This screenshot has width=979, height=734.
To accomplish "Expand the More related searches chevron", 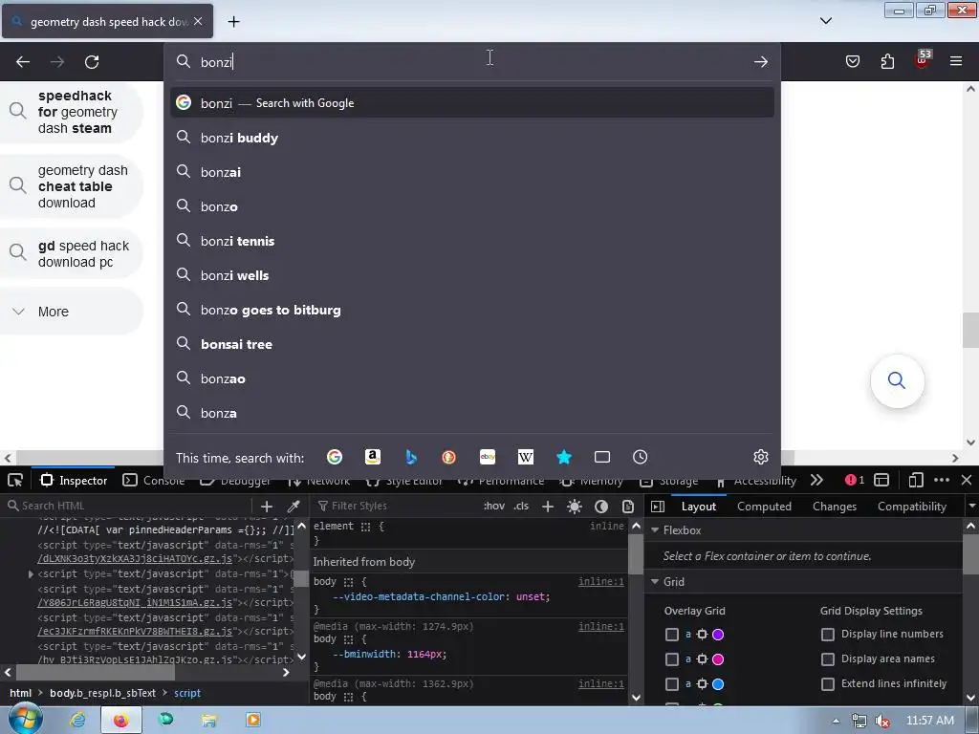I will coord(19,311).
